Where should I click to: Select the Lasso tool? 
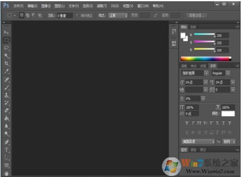tap(6, 48)
